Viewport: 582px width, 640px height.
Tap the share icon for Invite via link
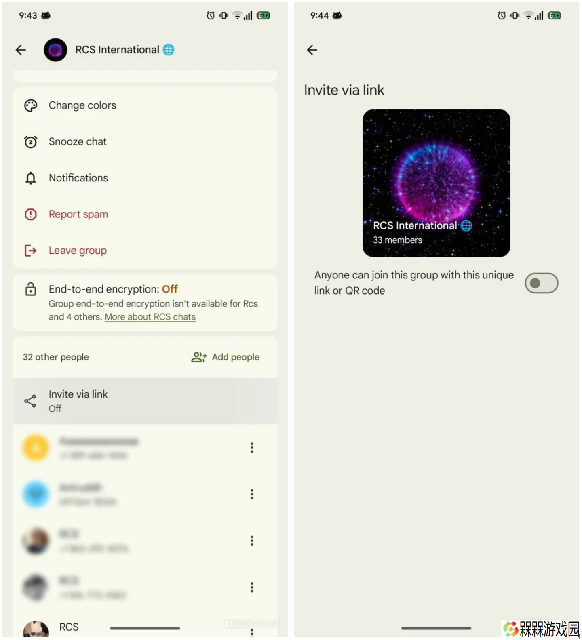click(x=30, y=401)
